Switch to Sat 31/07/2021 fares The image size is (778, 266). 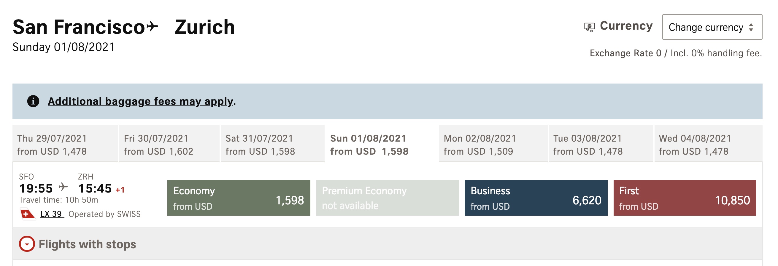point(272,144)
